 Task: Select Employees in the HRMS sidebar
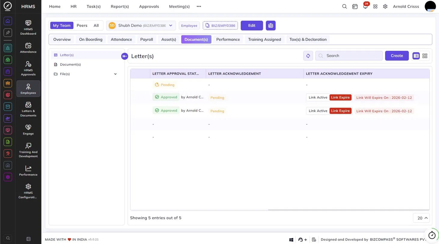click(28, 89)
